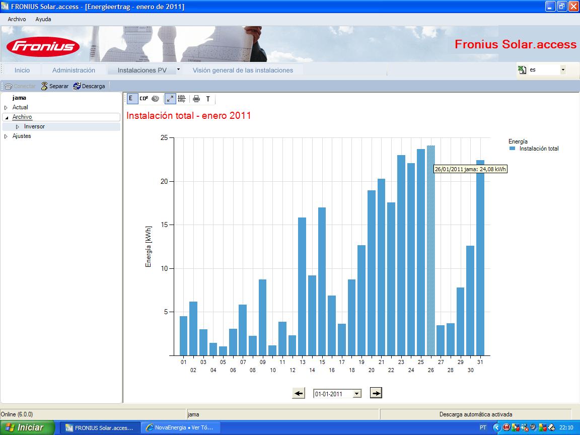Start the Descarga download

89,86
